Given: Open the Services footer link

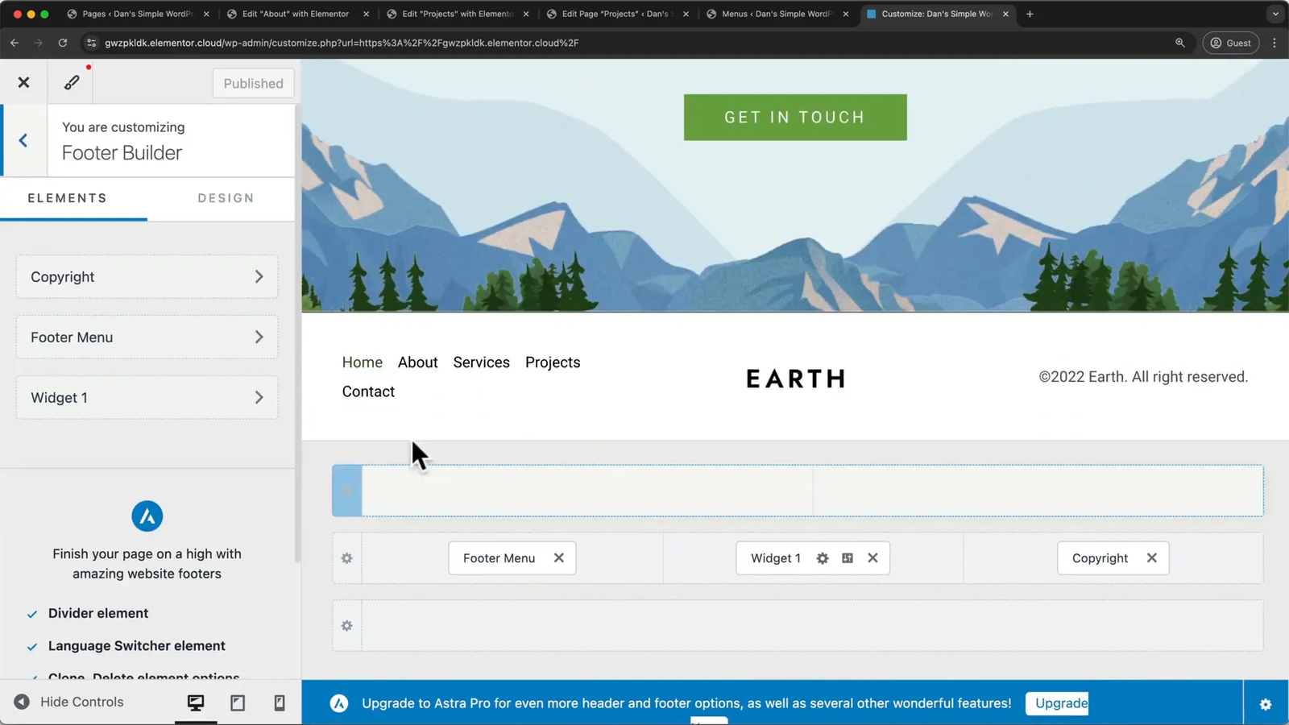Looking at the screenshot, I should 481,362.
